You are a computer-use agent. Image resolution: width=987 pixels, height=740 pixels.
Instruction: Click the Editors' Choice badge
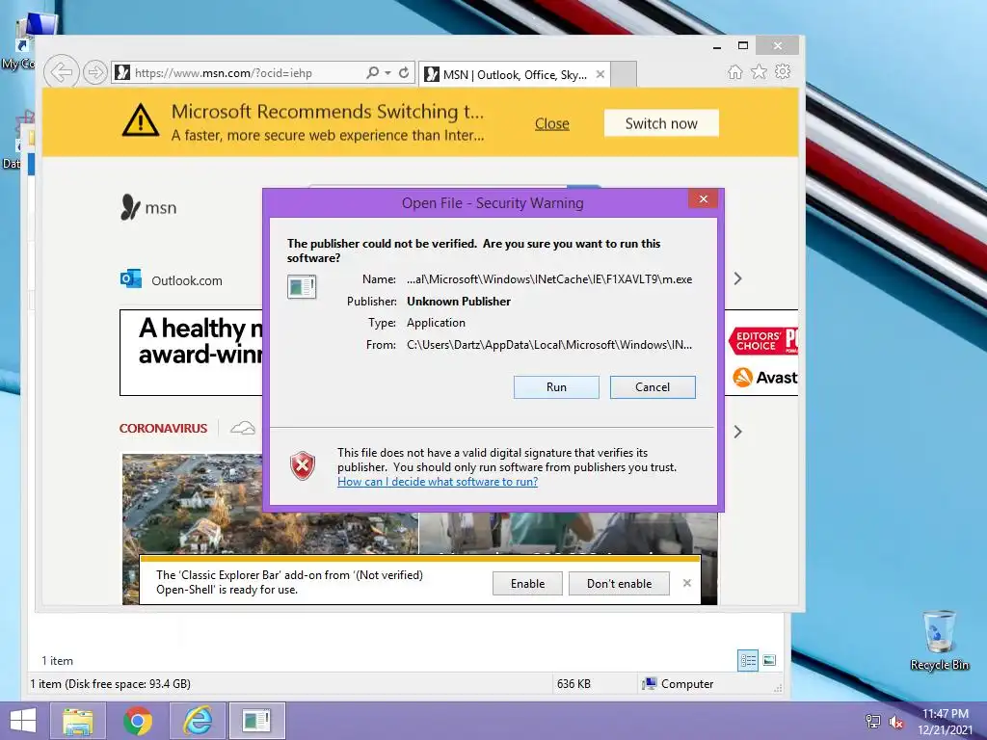point(763,340)
